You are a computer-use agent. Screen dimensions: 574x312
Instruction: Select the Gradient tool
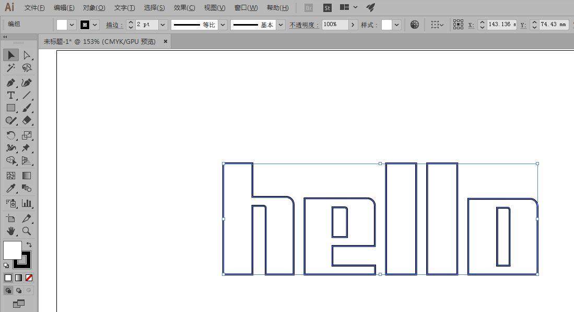coord(27,176)
